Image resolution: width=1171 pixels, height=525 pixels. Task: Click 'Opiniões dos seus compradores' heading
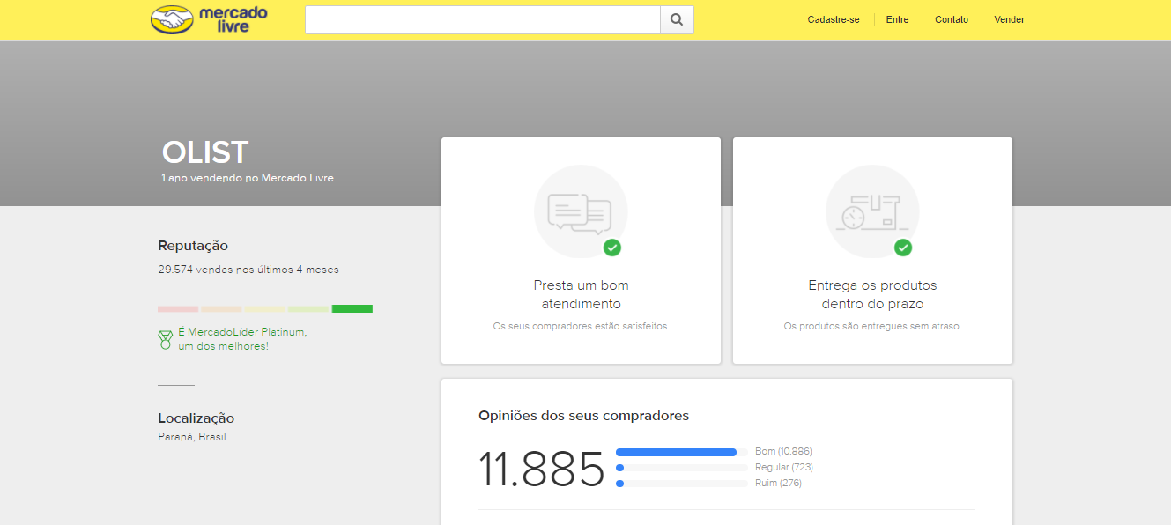point(583,416)
